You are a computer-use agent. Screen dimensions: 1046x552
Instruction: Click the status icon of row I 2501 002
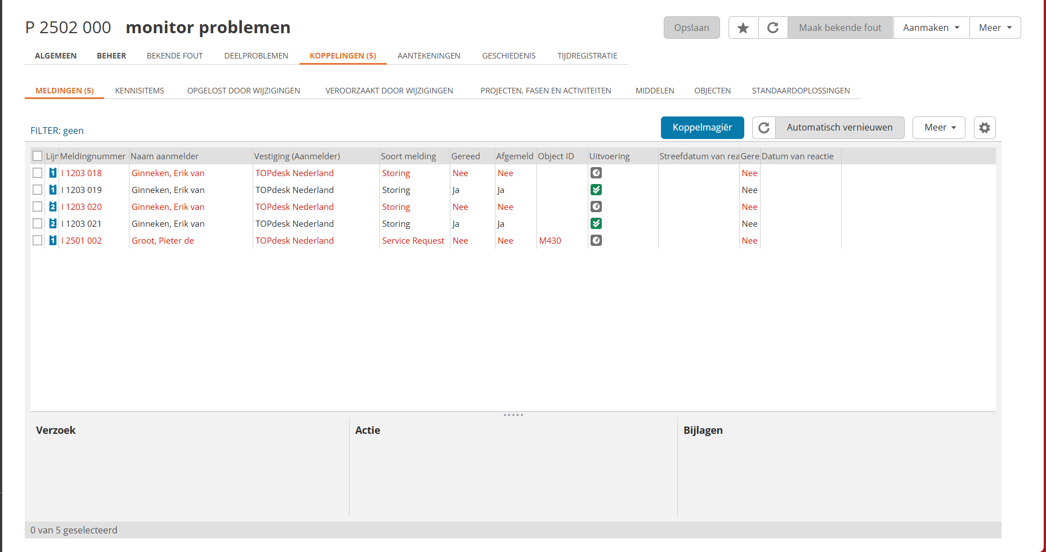point(596,241)
